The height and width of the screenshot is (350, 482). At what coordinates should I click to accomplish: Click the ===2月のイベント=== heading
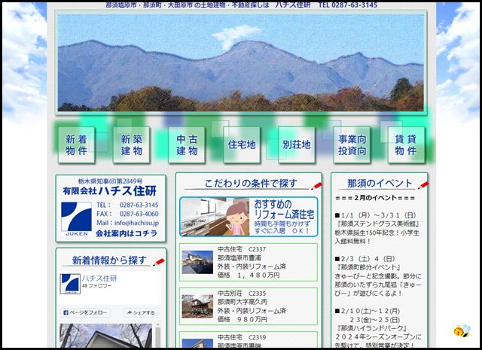coord(375,198)
